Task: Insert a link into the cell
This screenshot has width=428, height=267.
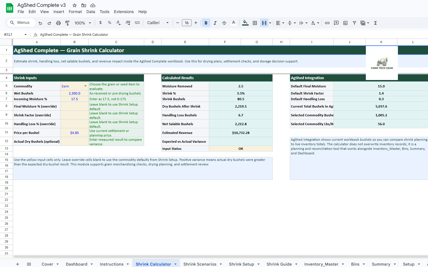Action: (x=327, y=23)
